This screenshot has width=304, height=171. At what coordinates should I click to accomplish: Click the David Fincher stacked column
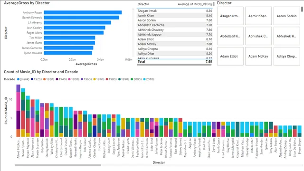[x=66, y=122]
